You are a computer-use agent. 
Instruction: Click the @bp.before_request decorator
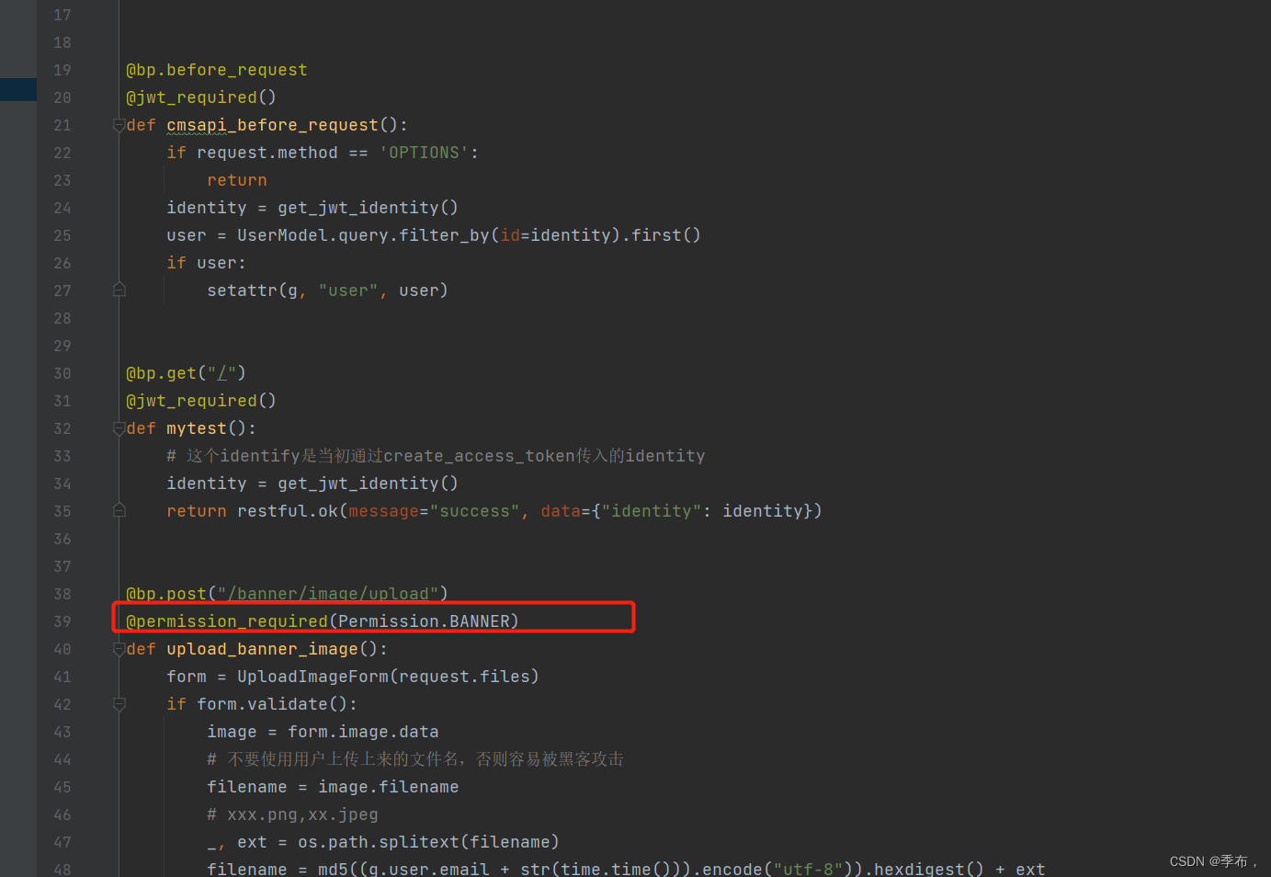pos(217,70)
